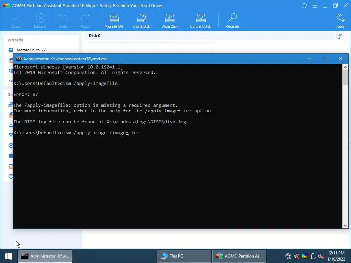This screenshot has width=351, height=263.
Task: Click the Discard toolbar icon
Action: [40, 18]
